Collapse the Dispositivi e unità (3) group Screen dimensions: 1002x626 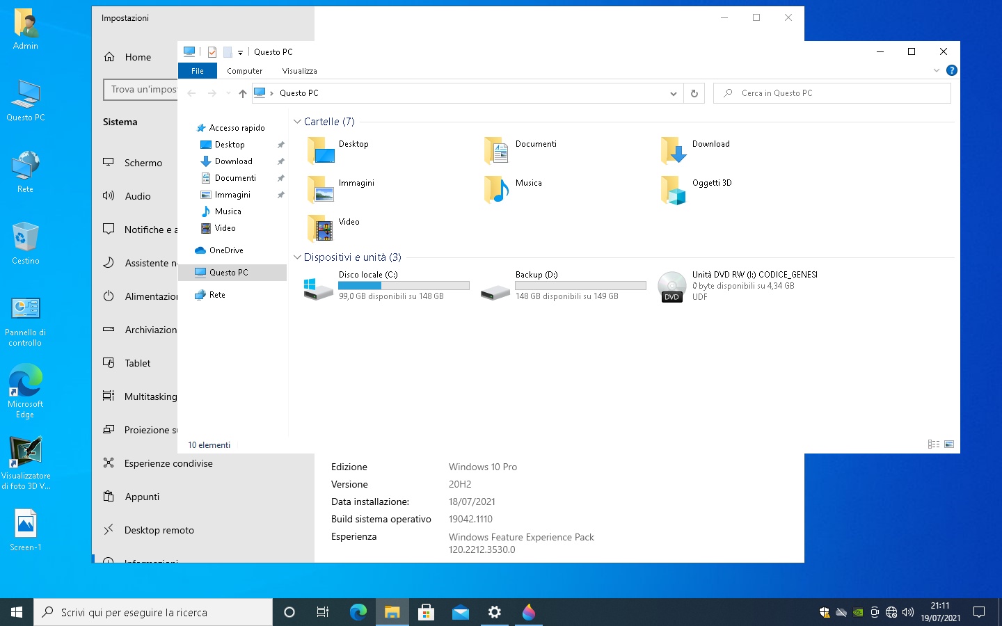click(x=298, y=257)
